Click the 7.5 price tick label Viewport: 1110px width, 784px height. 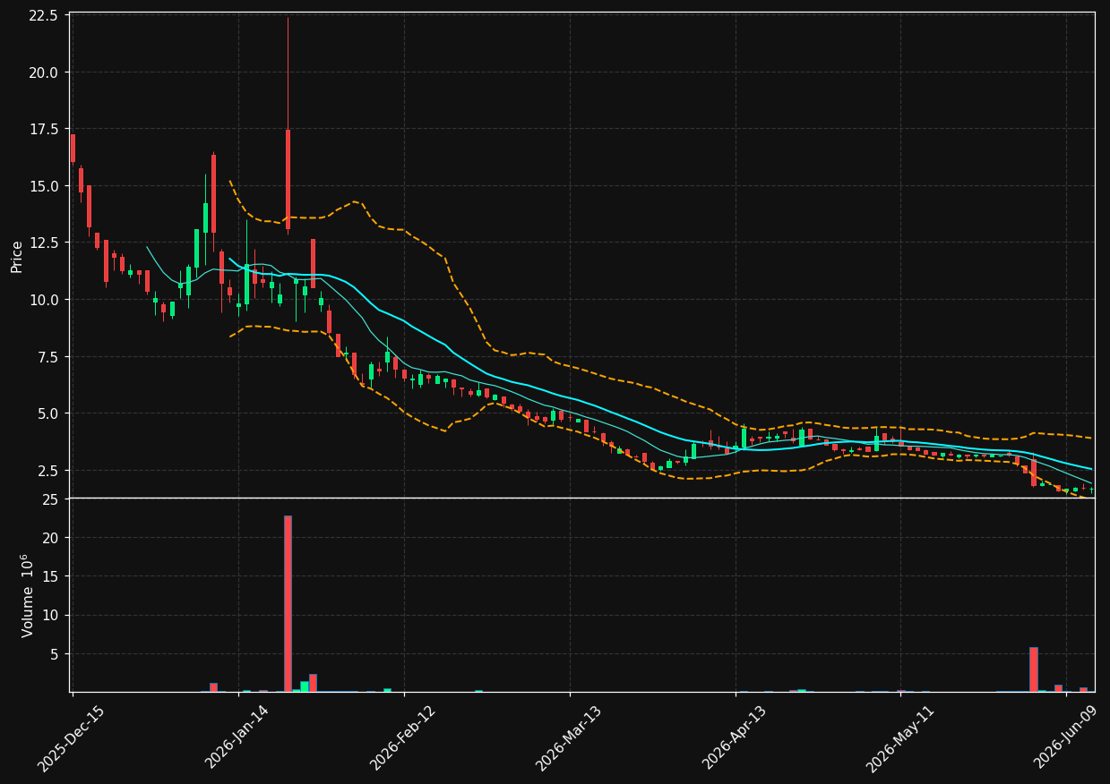pyautogui.click(x=47, y=357)
